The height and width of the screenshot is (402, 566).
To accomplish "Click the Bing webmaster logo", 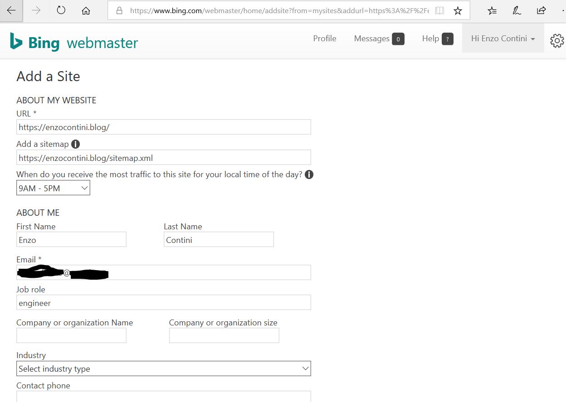I will coord(74,43).
